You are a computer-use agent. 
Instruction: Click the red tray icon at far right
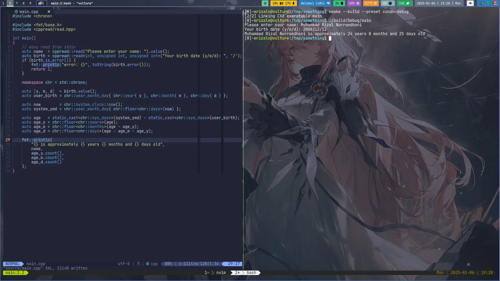coord(495,3)
